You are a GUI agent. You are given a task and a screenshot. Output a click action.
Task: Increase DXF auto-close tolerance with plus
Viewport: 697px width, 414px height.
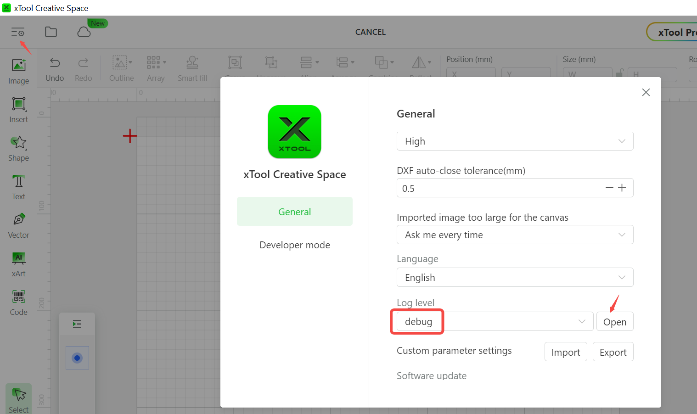pos(622,188)
